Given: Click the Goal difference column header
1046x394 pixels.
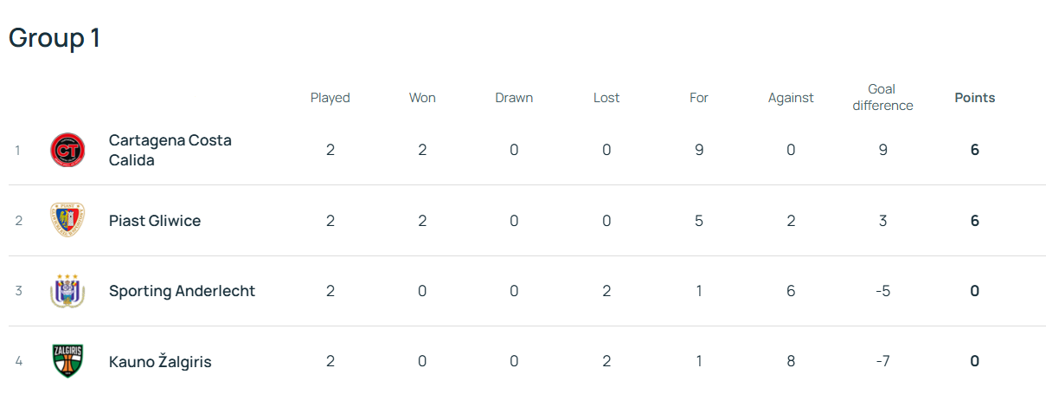Looking at the screenshot, I should click(882, 97).
